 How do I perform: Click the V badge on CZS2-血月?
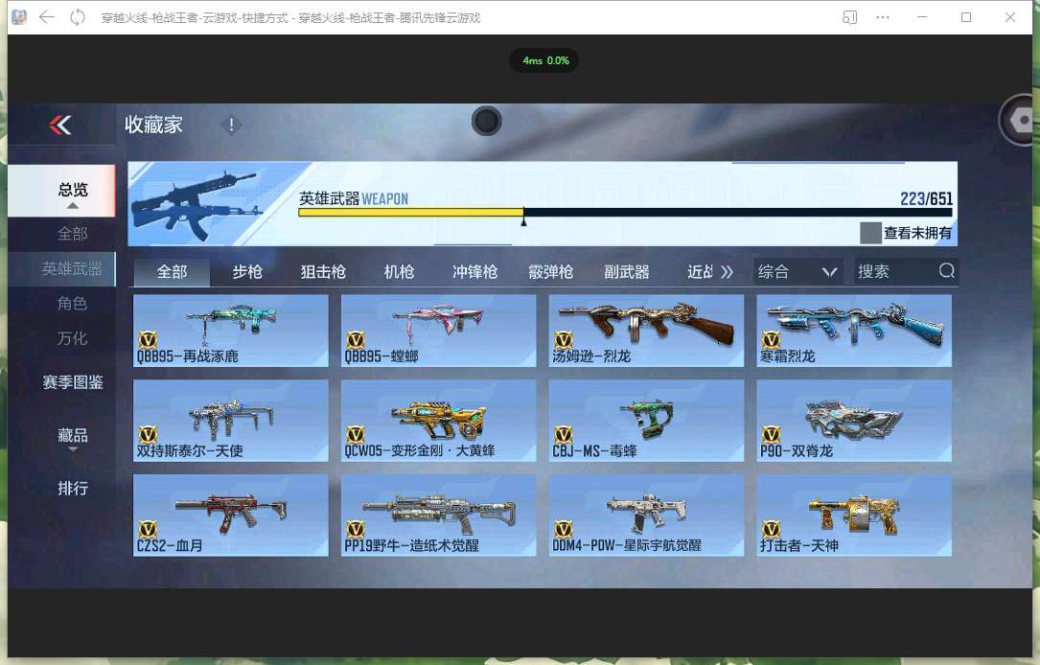(148, 529)
